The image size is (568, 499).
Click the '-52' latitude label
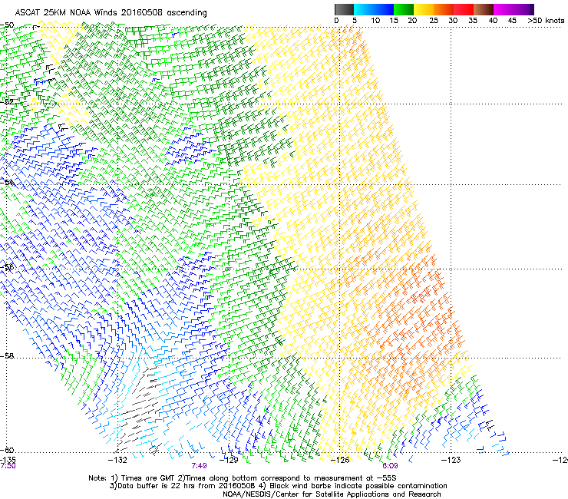point(7,102)
